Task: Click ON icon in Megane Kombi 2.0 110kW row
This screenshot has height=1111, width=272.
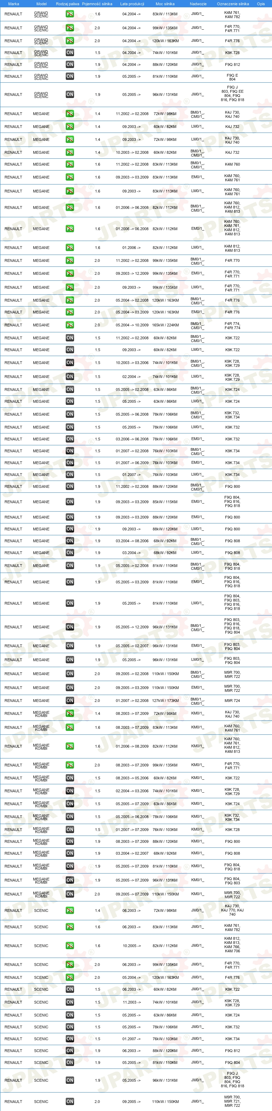Action: (70, 894)
